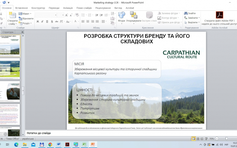Select the text-heavy slide thumbnail
The width and height of the screenshot is (237, 148).
coord(10,114)
